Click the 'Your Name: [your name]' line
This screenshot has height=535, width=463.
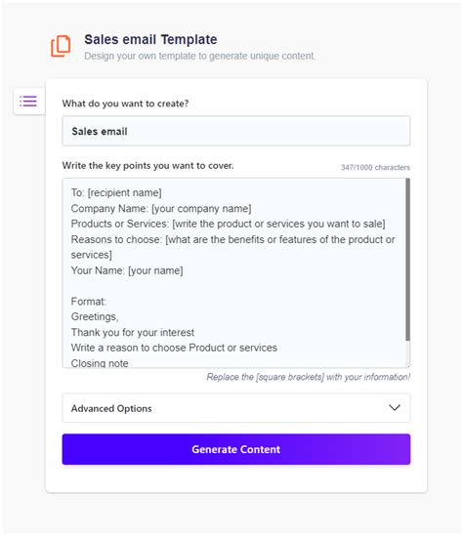point(127,270)
